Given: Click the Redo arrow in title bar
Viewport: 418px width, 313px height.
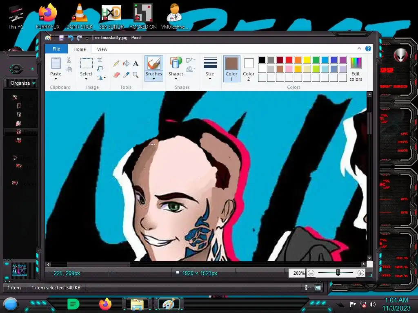Looking at the screenshot, I should coord(79,38).
